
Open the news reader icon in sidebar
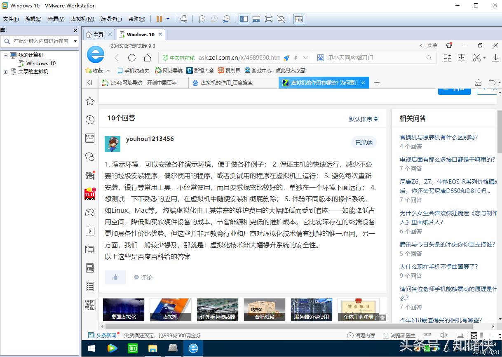click(x=90, y=138)
